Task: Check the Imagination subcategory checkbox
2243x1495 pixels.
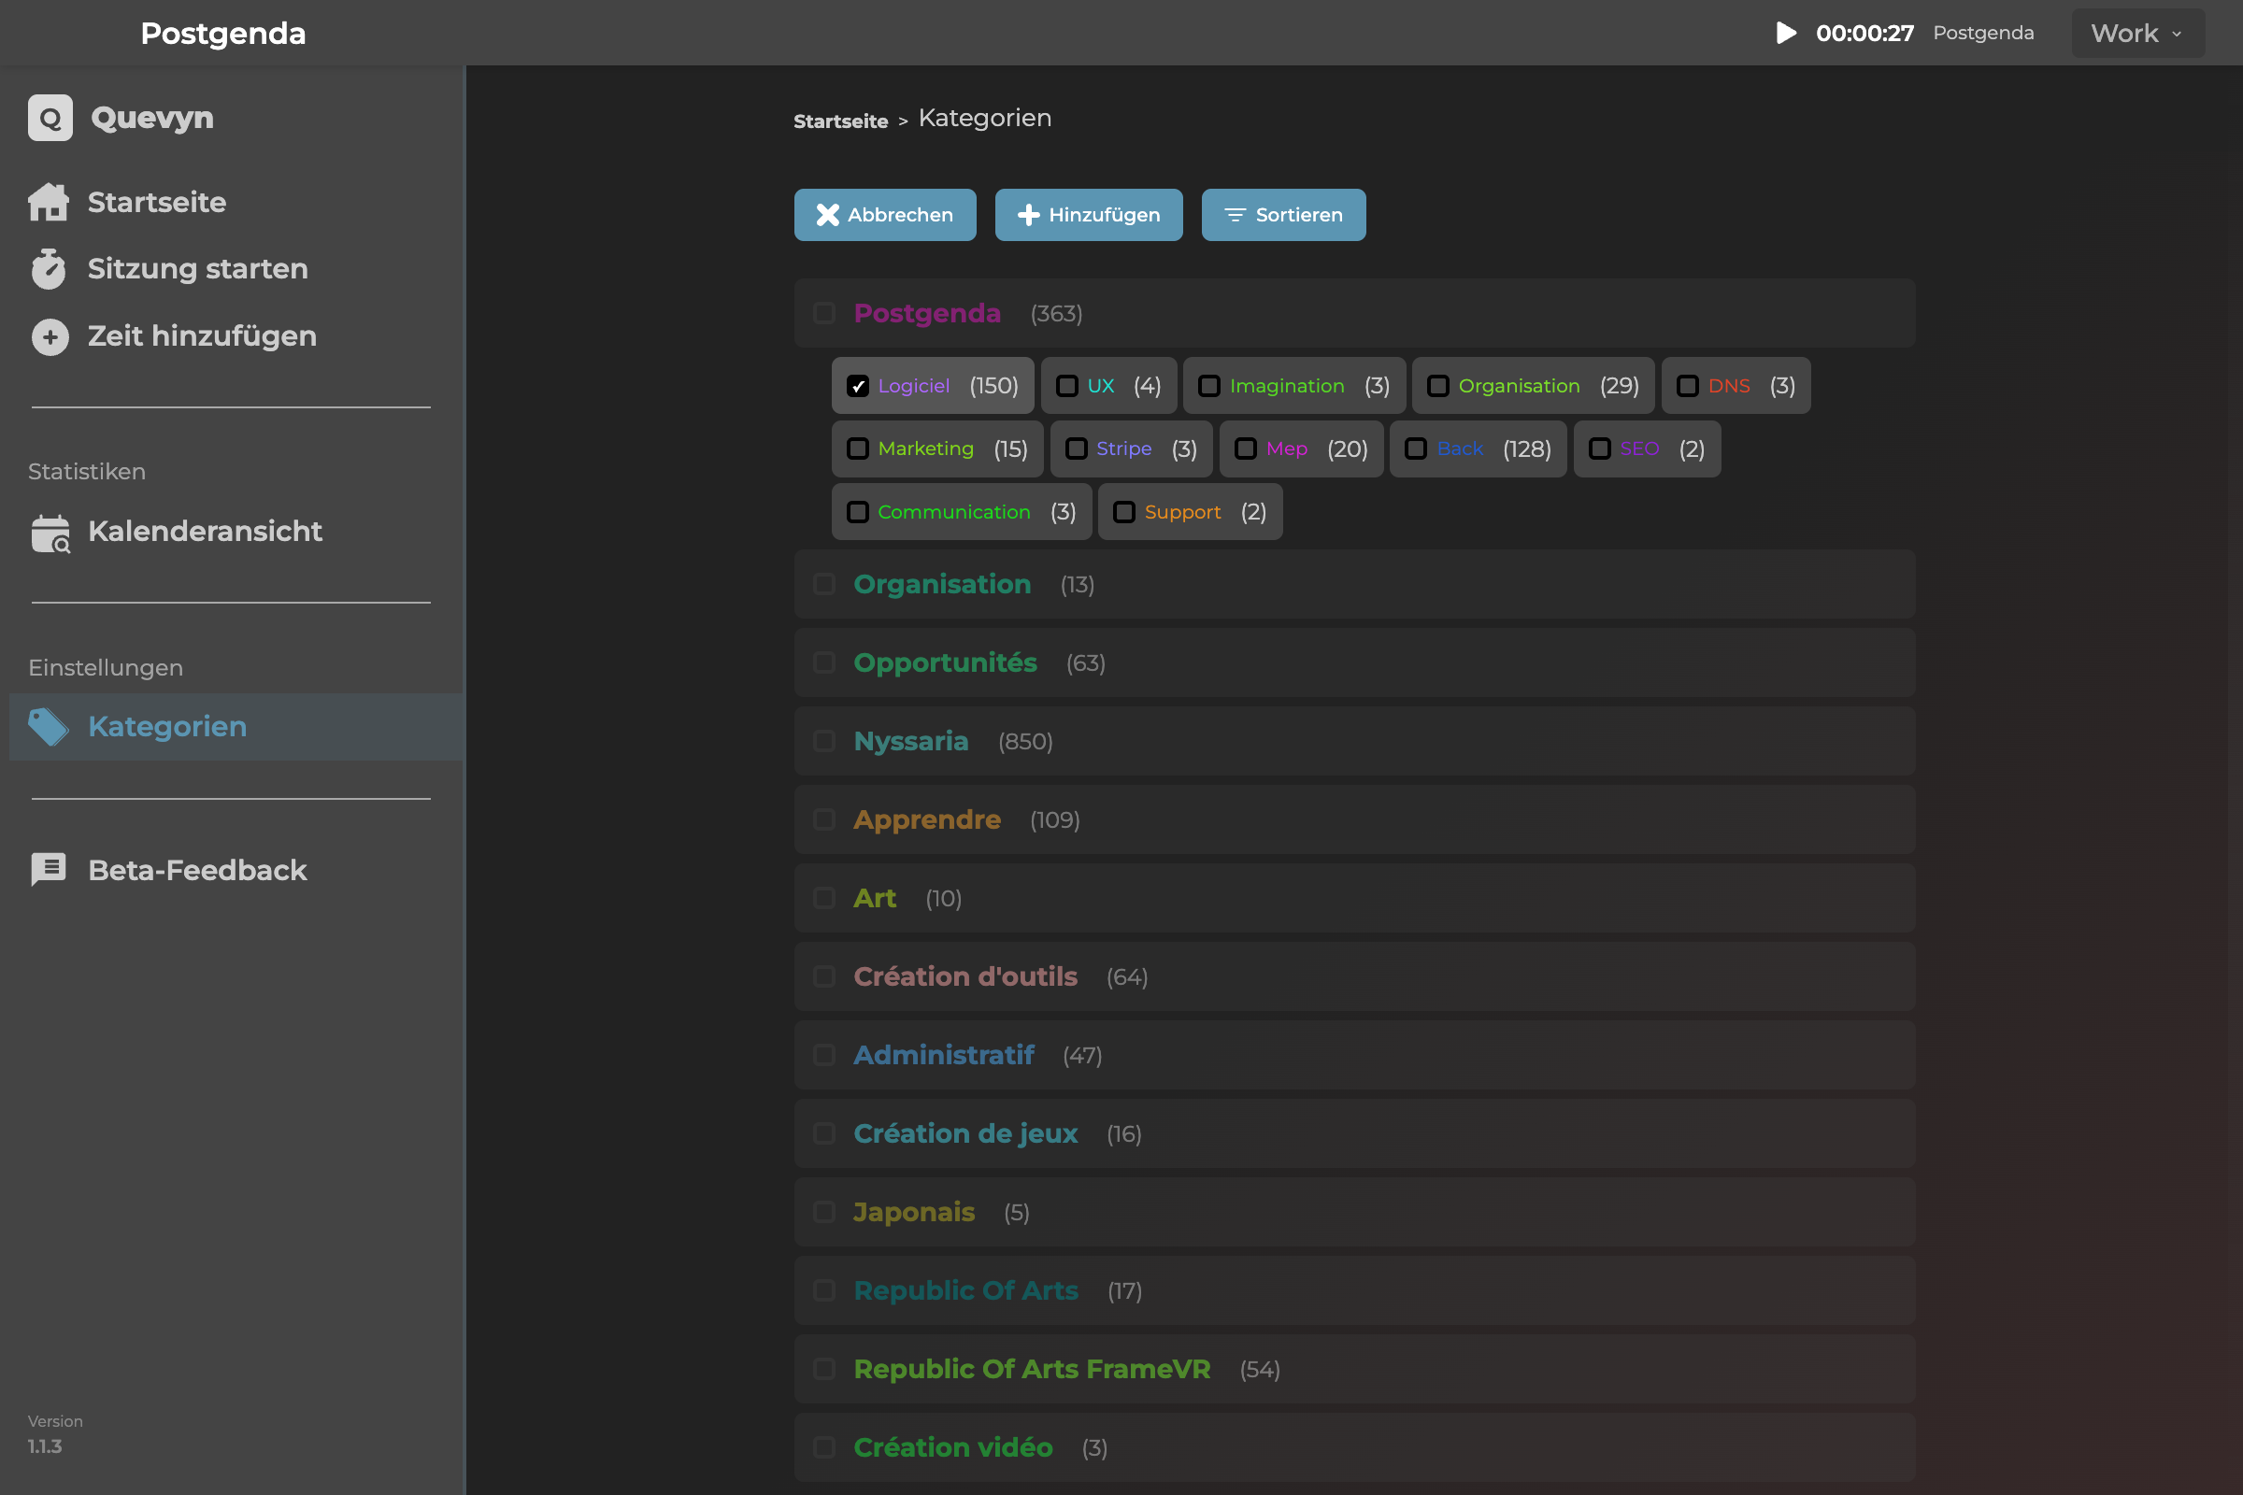Action: click(x=1209, y=386)
